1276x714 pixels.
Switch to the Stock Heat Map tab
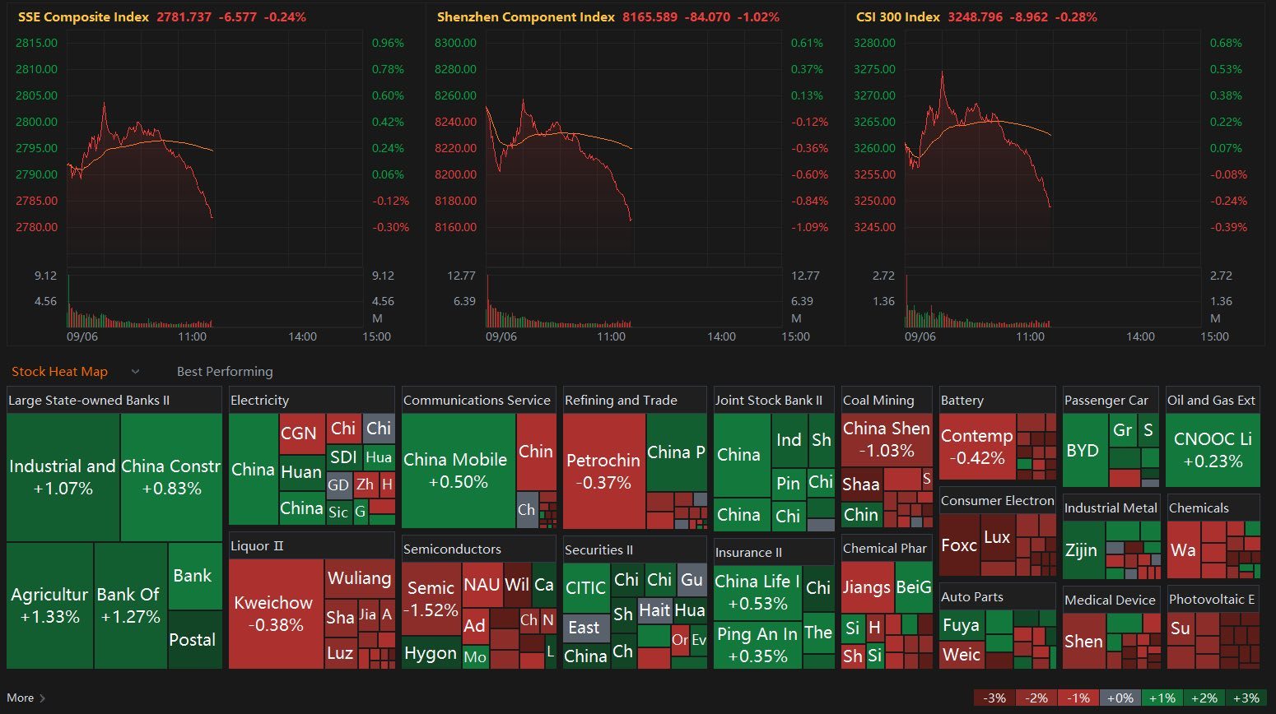point(59,372)
